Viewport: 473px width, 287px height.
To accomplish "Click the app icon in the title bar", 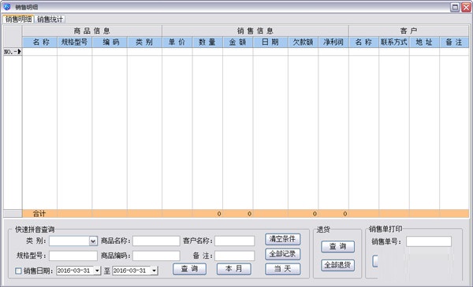I will [7, 6].
